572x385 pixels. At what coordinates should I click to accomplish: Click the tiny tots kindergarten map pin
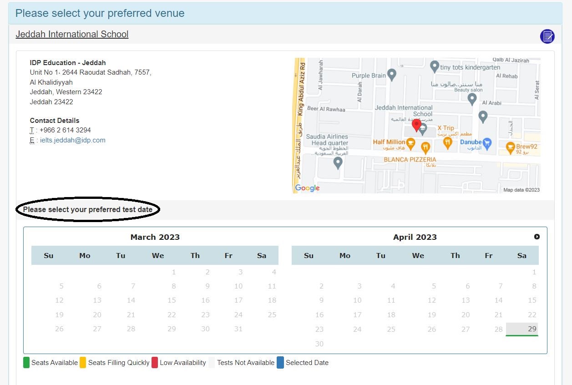click(434, 66)
